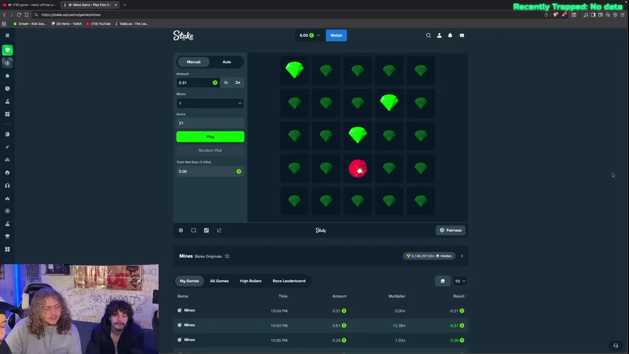The image size is (629, 354).
Task: Open browser main menu hamburger
Action: click(x=623, y=15)
